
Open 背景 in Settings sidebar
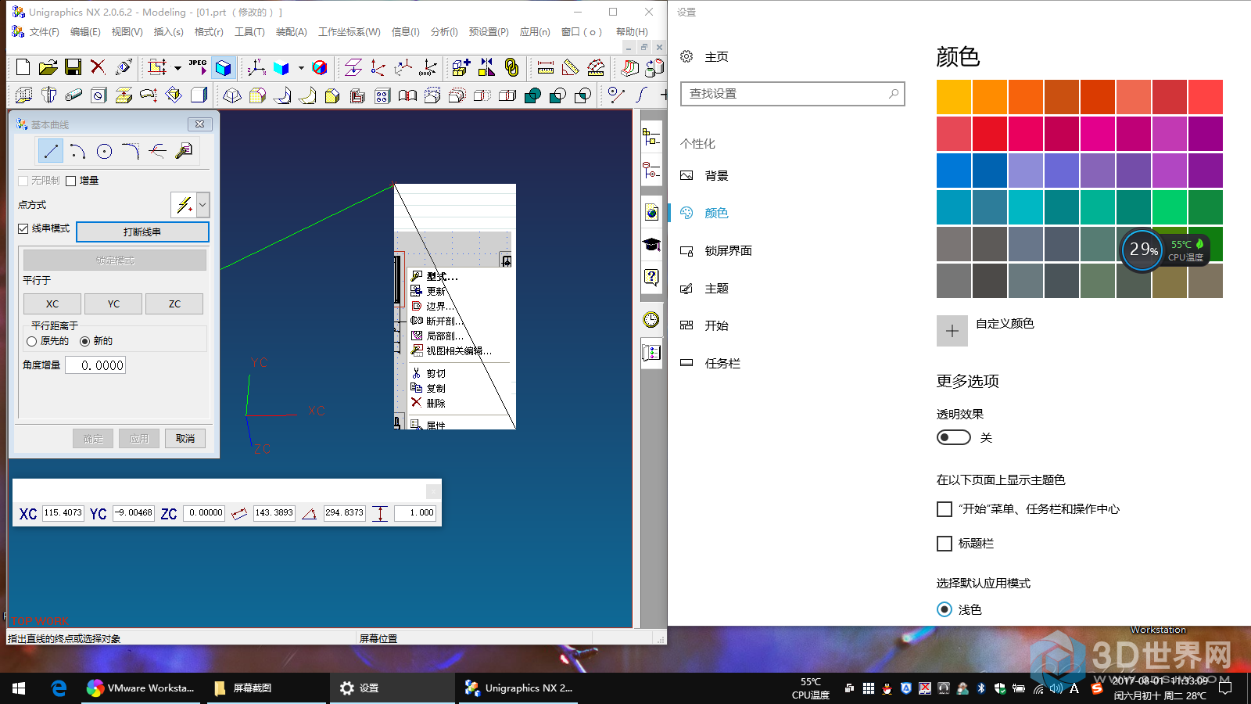(717, 176)
